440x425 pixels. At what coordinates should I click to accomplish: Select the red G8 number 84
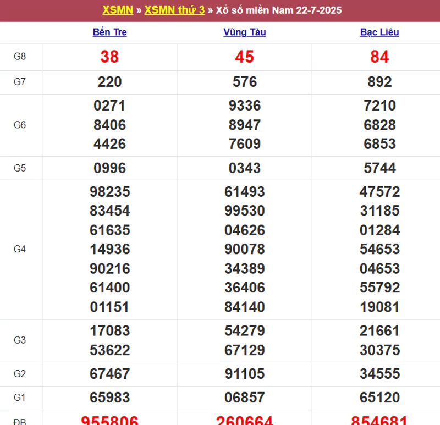click(x=380, y=57)
